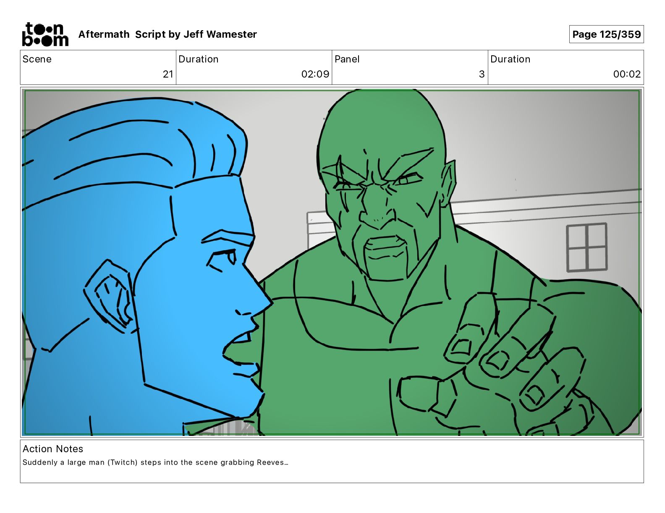665x513 pixels.
Task: Click the Toon Boom logo
Action: pyautogui.click(x=45, y=34)
